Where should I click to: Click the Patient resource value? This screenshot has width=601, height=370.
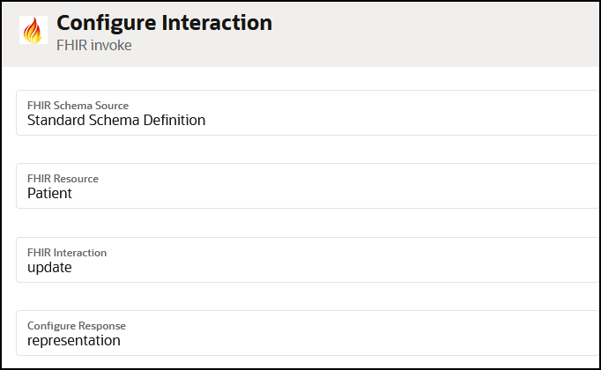pos(49,194)
